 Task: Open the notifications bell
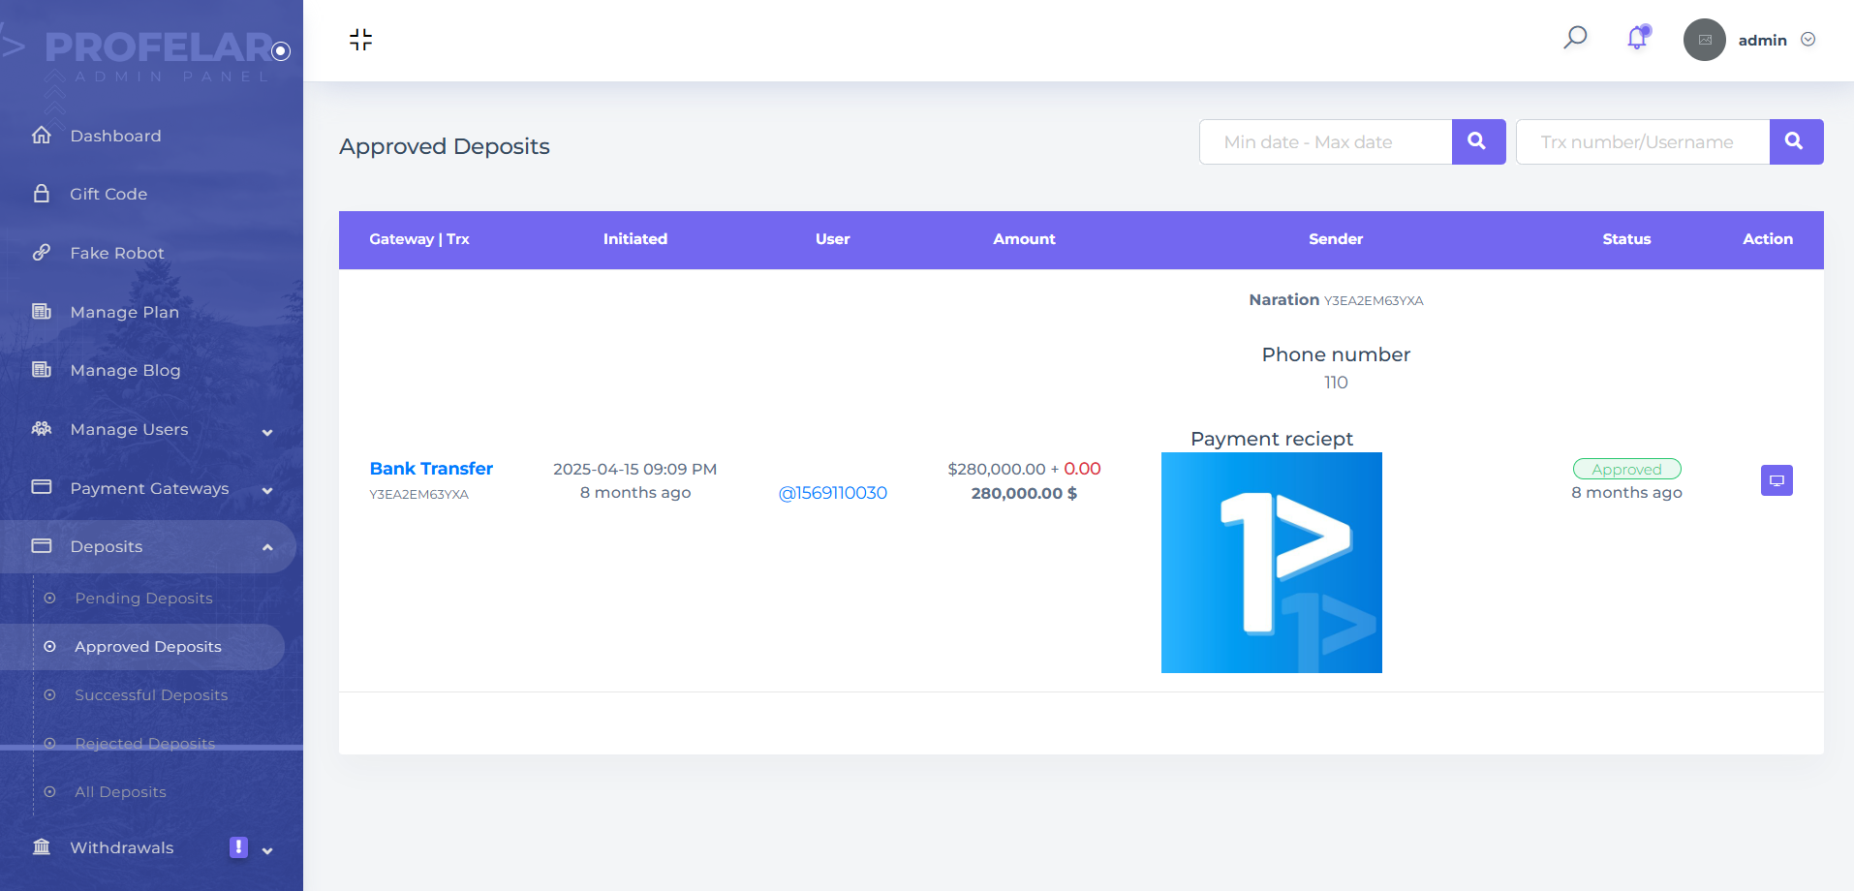(1637, 38)
